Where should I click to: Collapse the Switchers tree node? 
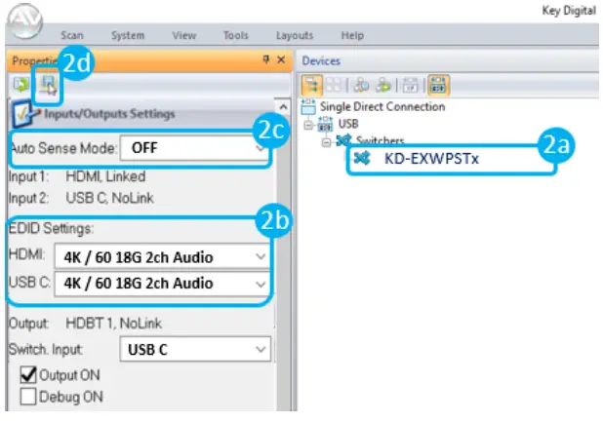tap(326, 142)
